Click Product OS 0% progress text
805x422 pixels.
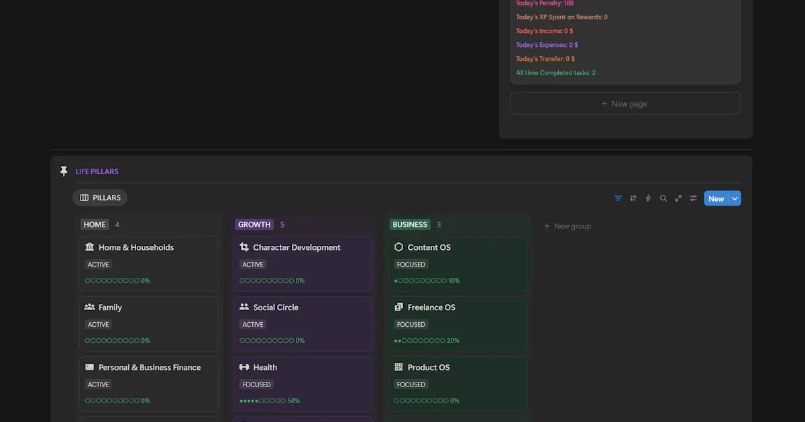(x=455, y=401)
